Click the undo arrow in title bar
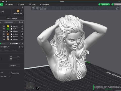This screenshot has width=121, height=91. point(3,1)
